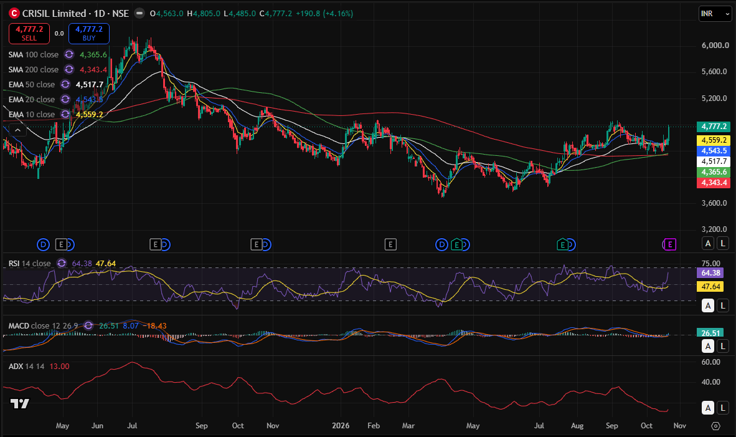
Task: Click the CRISIL red logo icon
Action: tap(14, 14)
